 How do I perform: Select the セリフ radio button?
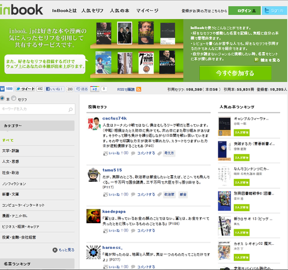pyautogui.click(x=14, y=98)
